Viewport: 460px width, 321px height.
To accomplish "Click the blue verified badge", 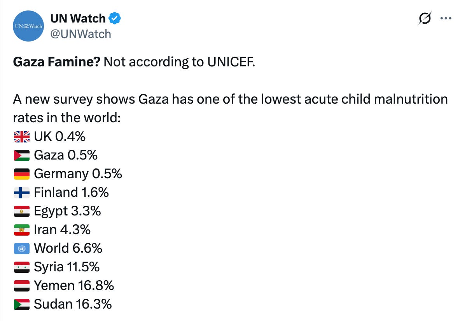I will pyautogui.click(x=115, y=18).
